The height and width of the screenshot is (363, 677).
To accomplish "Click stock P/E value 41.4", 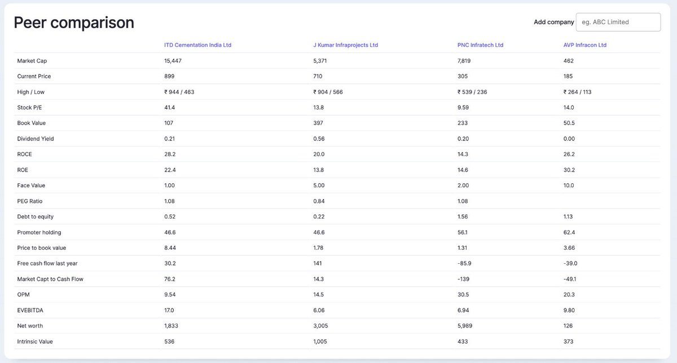I will [x=169, y=107].
